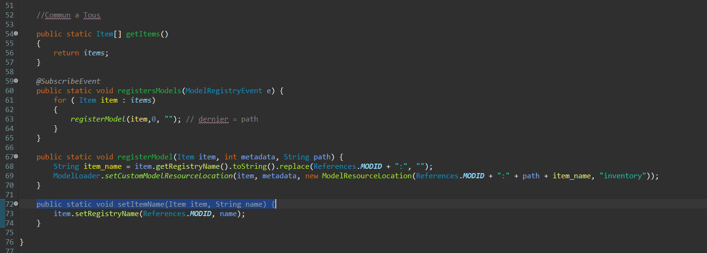The height and width of the screenshot is (253, 707).
Task: Click line number 63 in the gutter
Action: click(9, 119)
